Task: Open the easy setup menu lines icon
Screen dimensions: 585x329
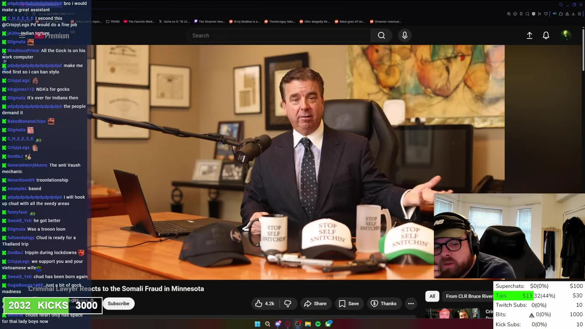Action: pyautogui.click(x=580, y=14)
